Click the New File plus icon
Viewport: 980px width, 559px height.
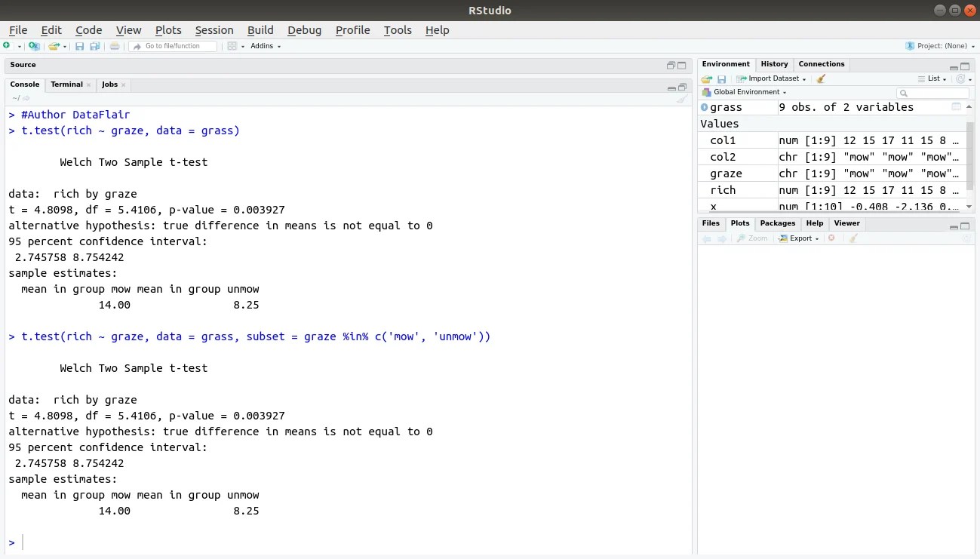[7, 46]
